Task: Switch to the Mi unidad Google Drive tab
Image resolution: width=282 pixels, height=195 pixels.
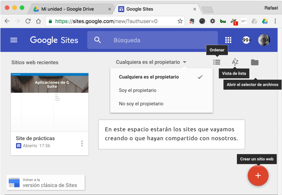Action: pyautogui.click(x=67, y=9)
